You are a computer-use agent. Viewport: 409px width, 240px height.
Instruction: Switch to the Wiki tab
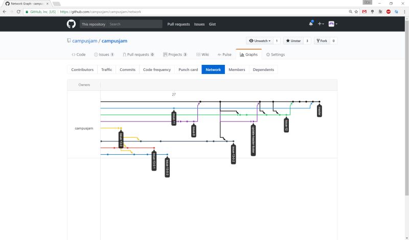tap(202, 55)
